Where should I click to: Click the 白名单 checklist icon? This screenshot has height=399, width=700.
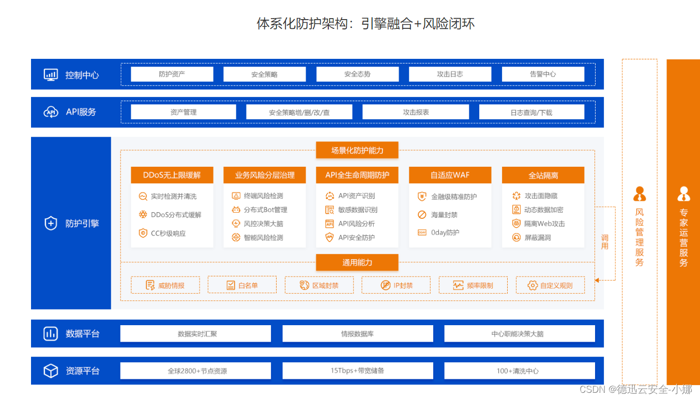tap(231, 285)
